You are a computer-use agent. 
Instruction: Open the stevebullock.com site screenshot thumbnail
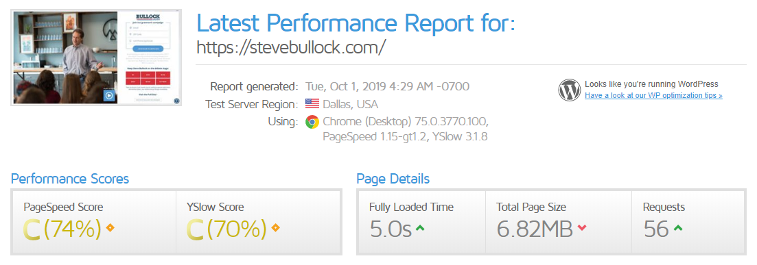point(96,58)
